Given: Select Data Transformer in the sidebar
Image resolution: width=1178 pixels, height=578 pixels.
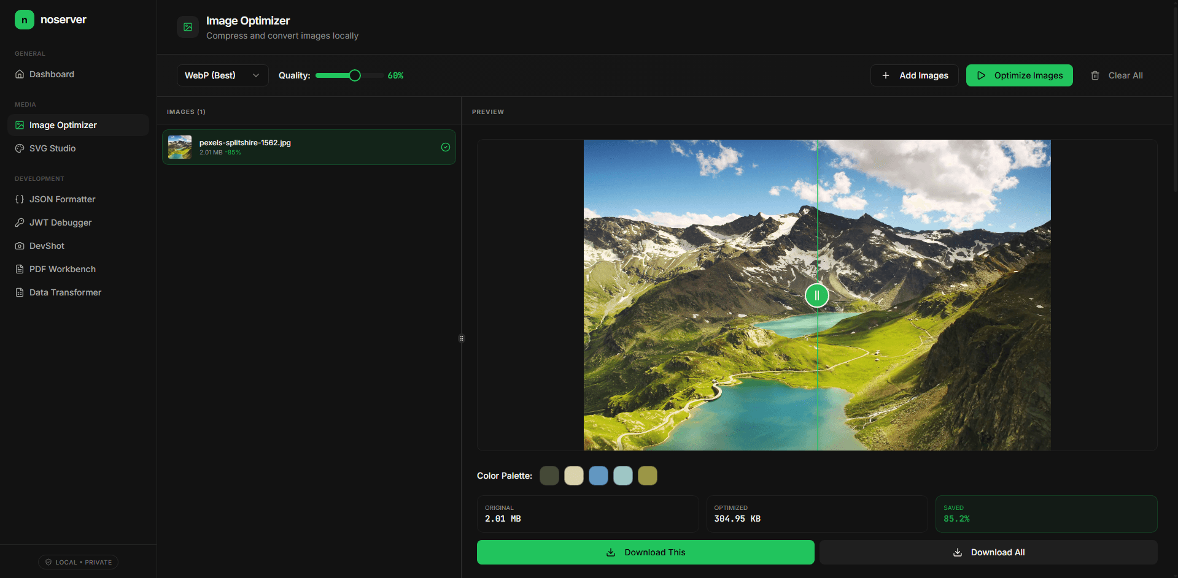Looking at the screenshot, I should tap(64, 292).
